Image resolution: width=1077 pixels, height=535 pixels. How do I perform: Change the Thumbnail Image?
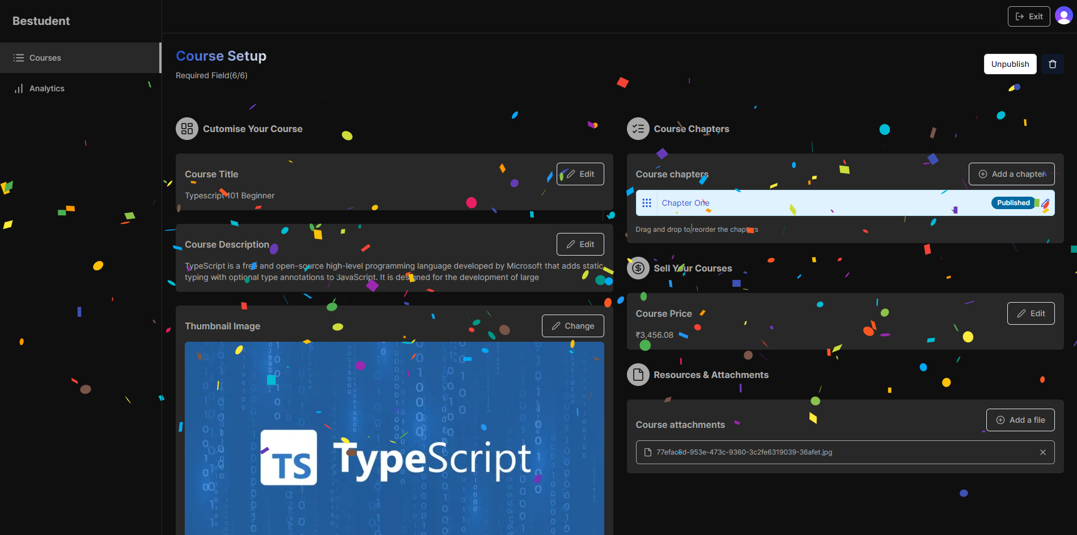(x=573, y=326)
